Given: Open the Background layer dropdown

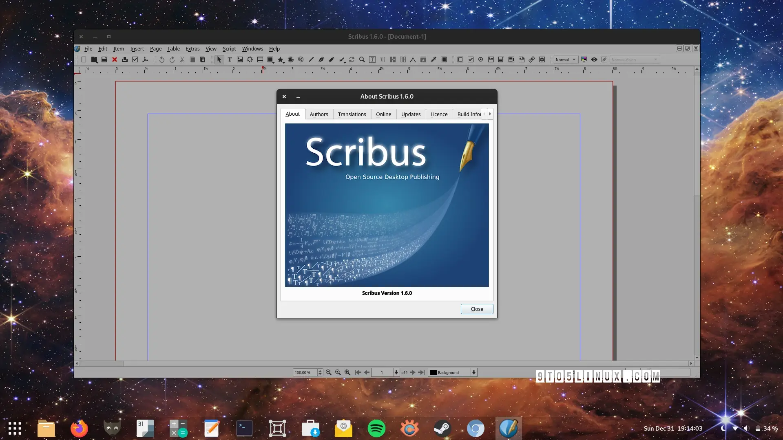Looking at the screenshot, I should tap(453, 372).
